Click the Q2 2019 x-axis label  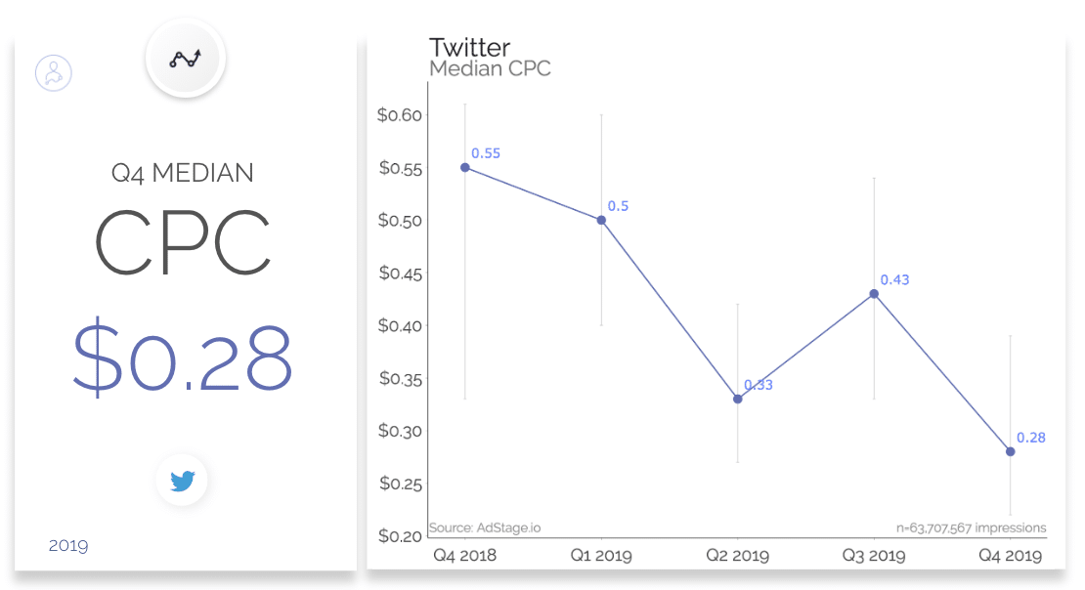(x=738, y=556)
